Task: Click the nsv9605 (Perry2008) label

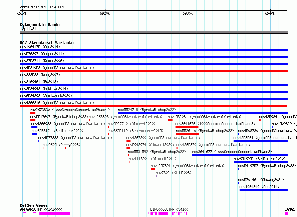Action: click(61, 145)
